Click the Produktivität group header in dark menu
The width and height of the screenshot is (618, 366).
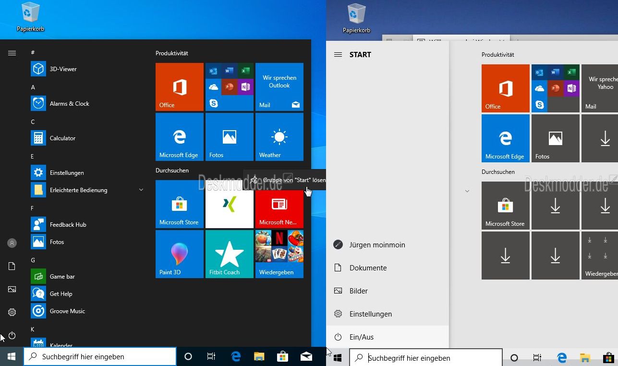[172, 53]
